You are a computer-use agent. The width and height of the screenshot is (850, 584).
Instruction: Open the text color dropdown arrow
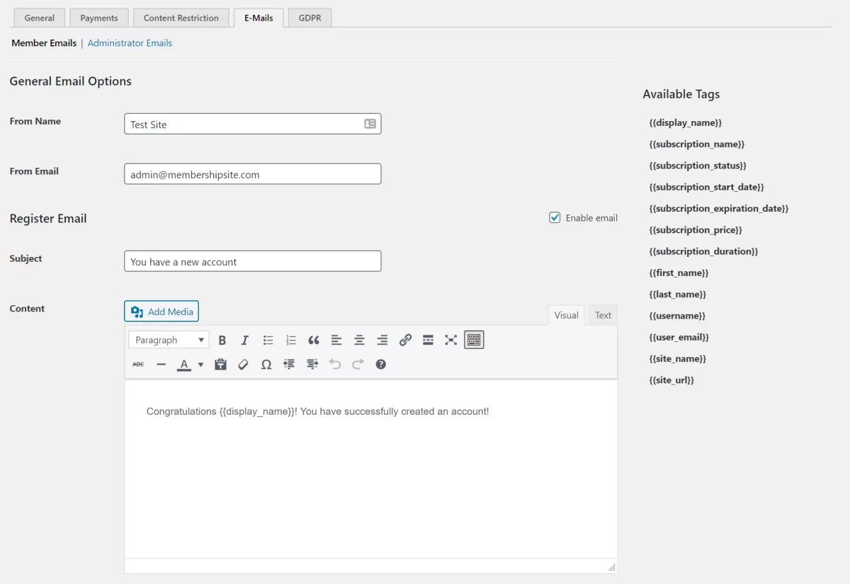[200, 365]
